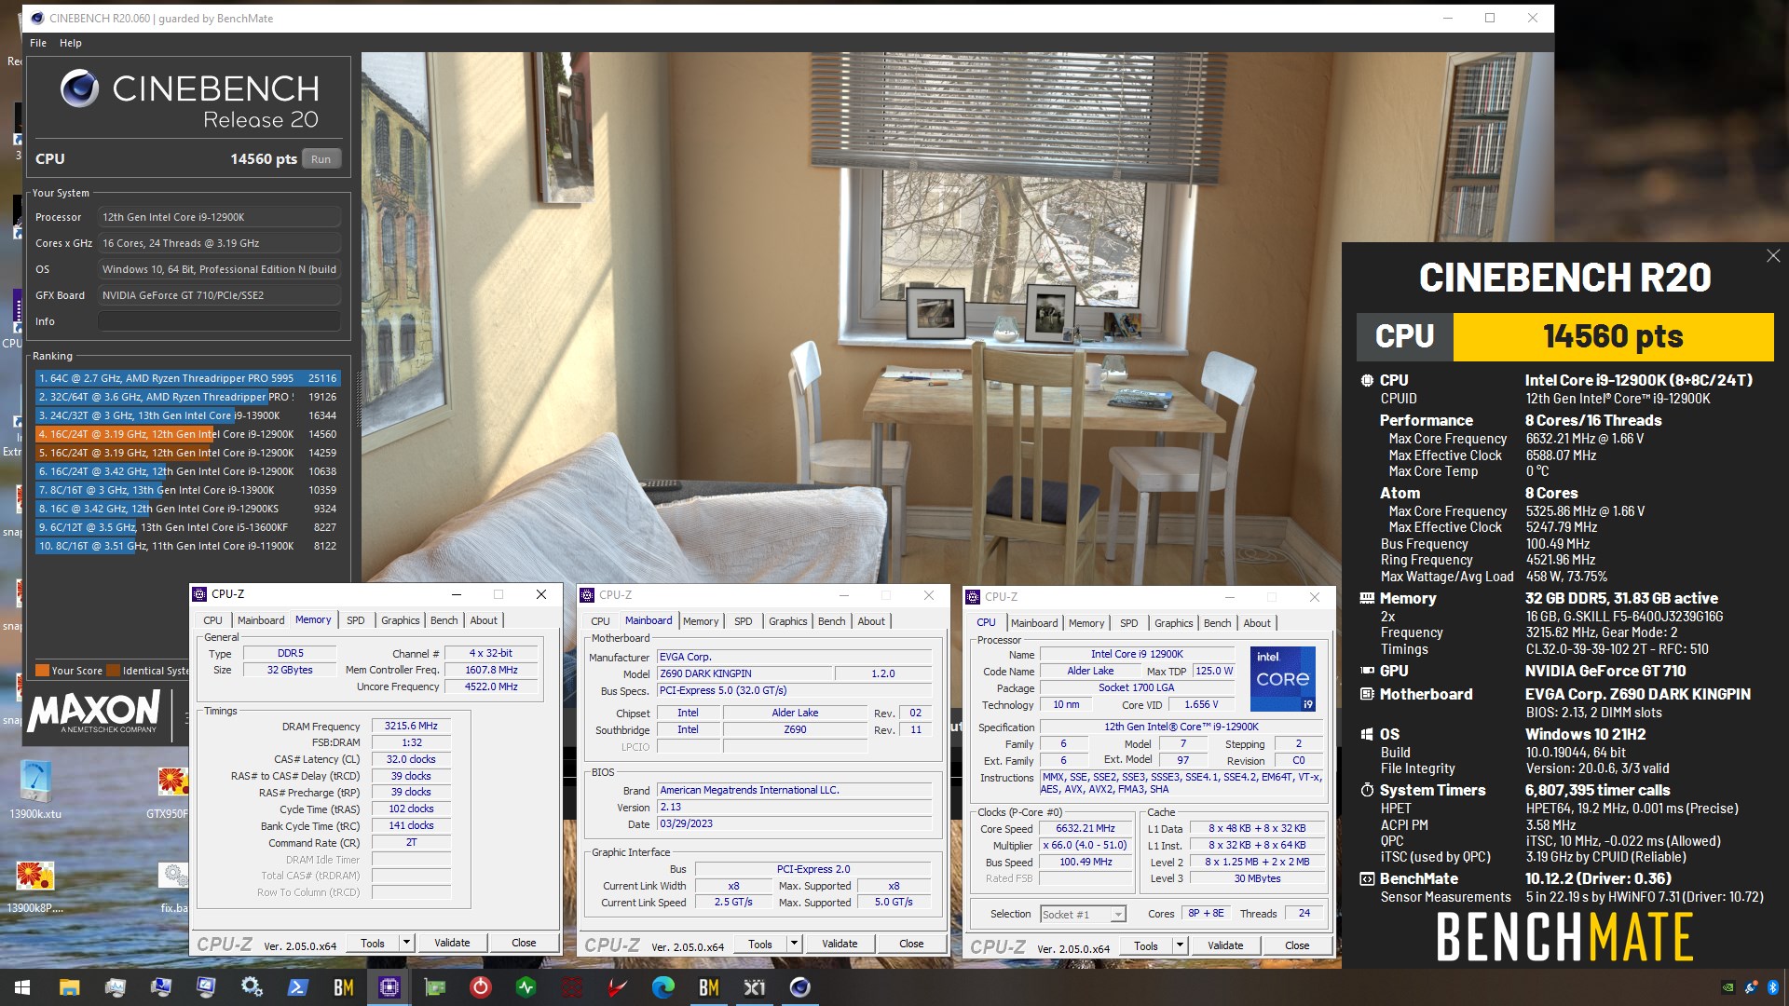
Task: Click Intel Core i9 badge in CPU-Z
Action: click(1283, 678)
